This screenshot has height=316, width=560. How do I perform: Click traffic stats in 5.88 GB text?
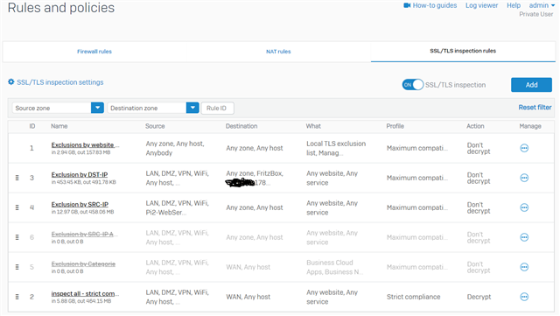point(81,301)
